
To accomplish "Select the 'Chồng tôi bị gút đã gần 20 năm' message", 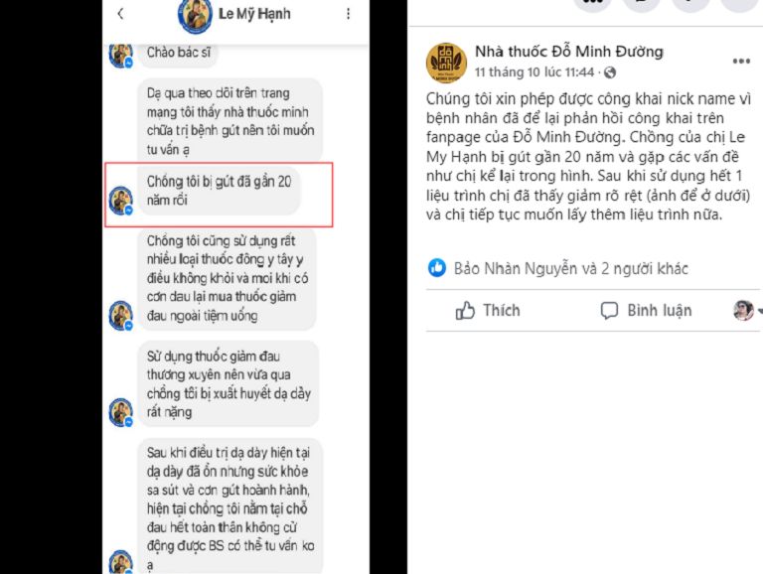I will click(219, 191).
